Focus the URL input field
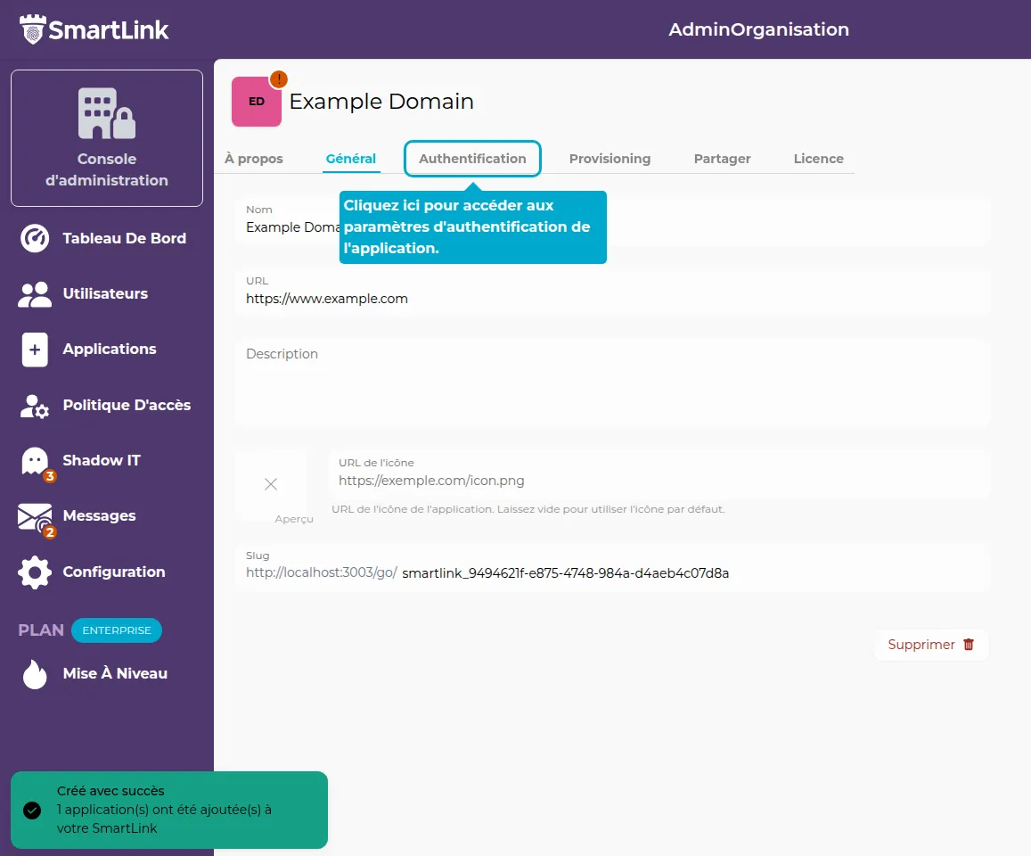Image resolution: width=1031 pixels, height=856 pixels. click(x=613, y=300)
